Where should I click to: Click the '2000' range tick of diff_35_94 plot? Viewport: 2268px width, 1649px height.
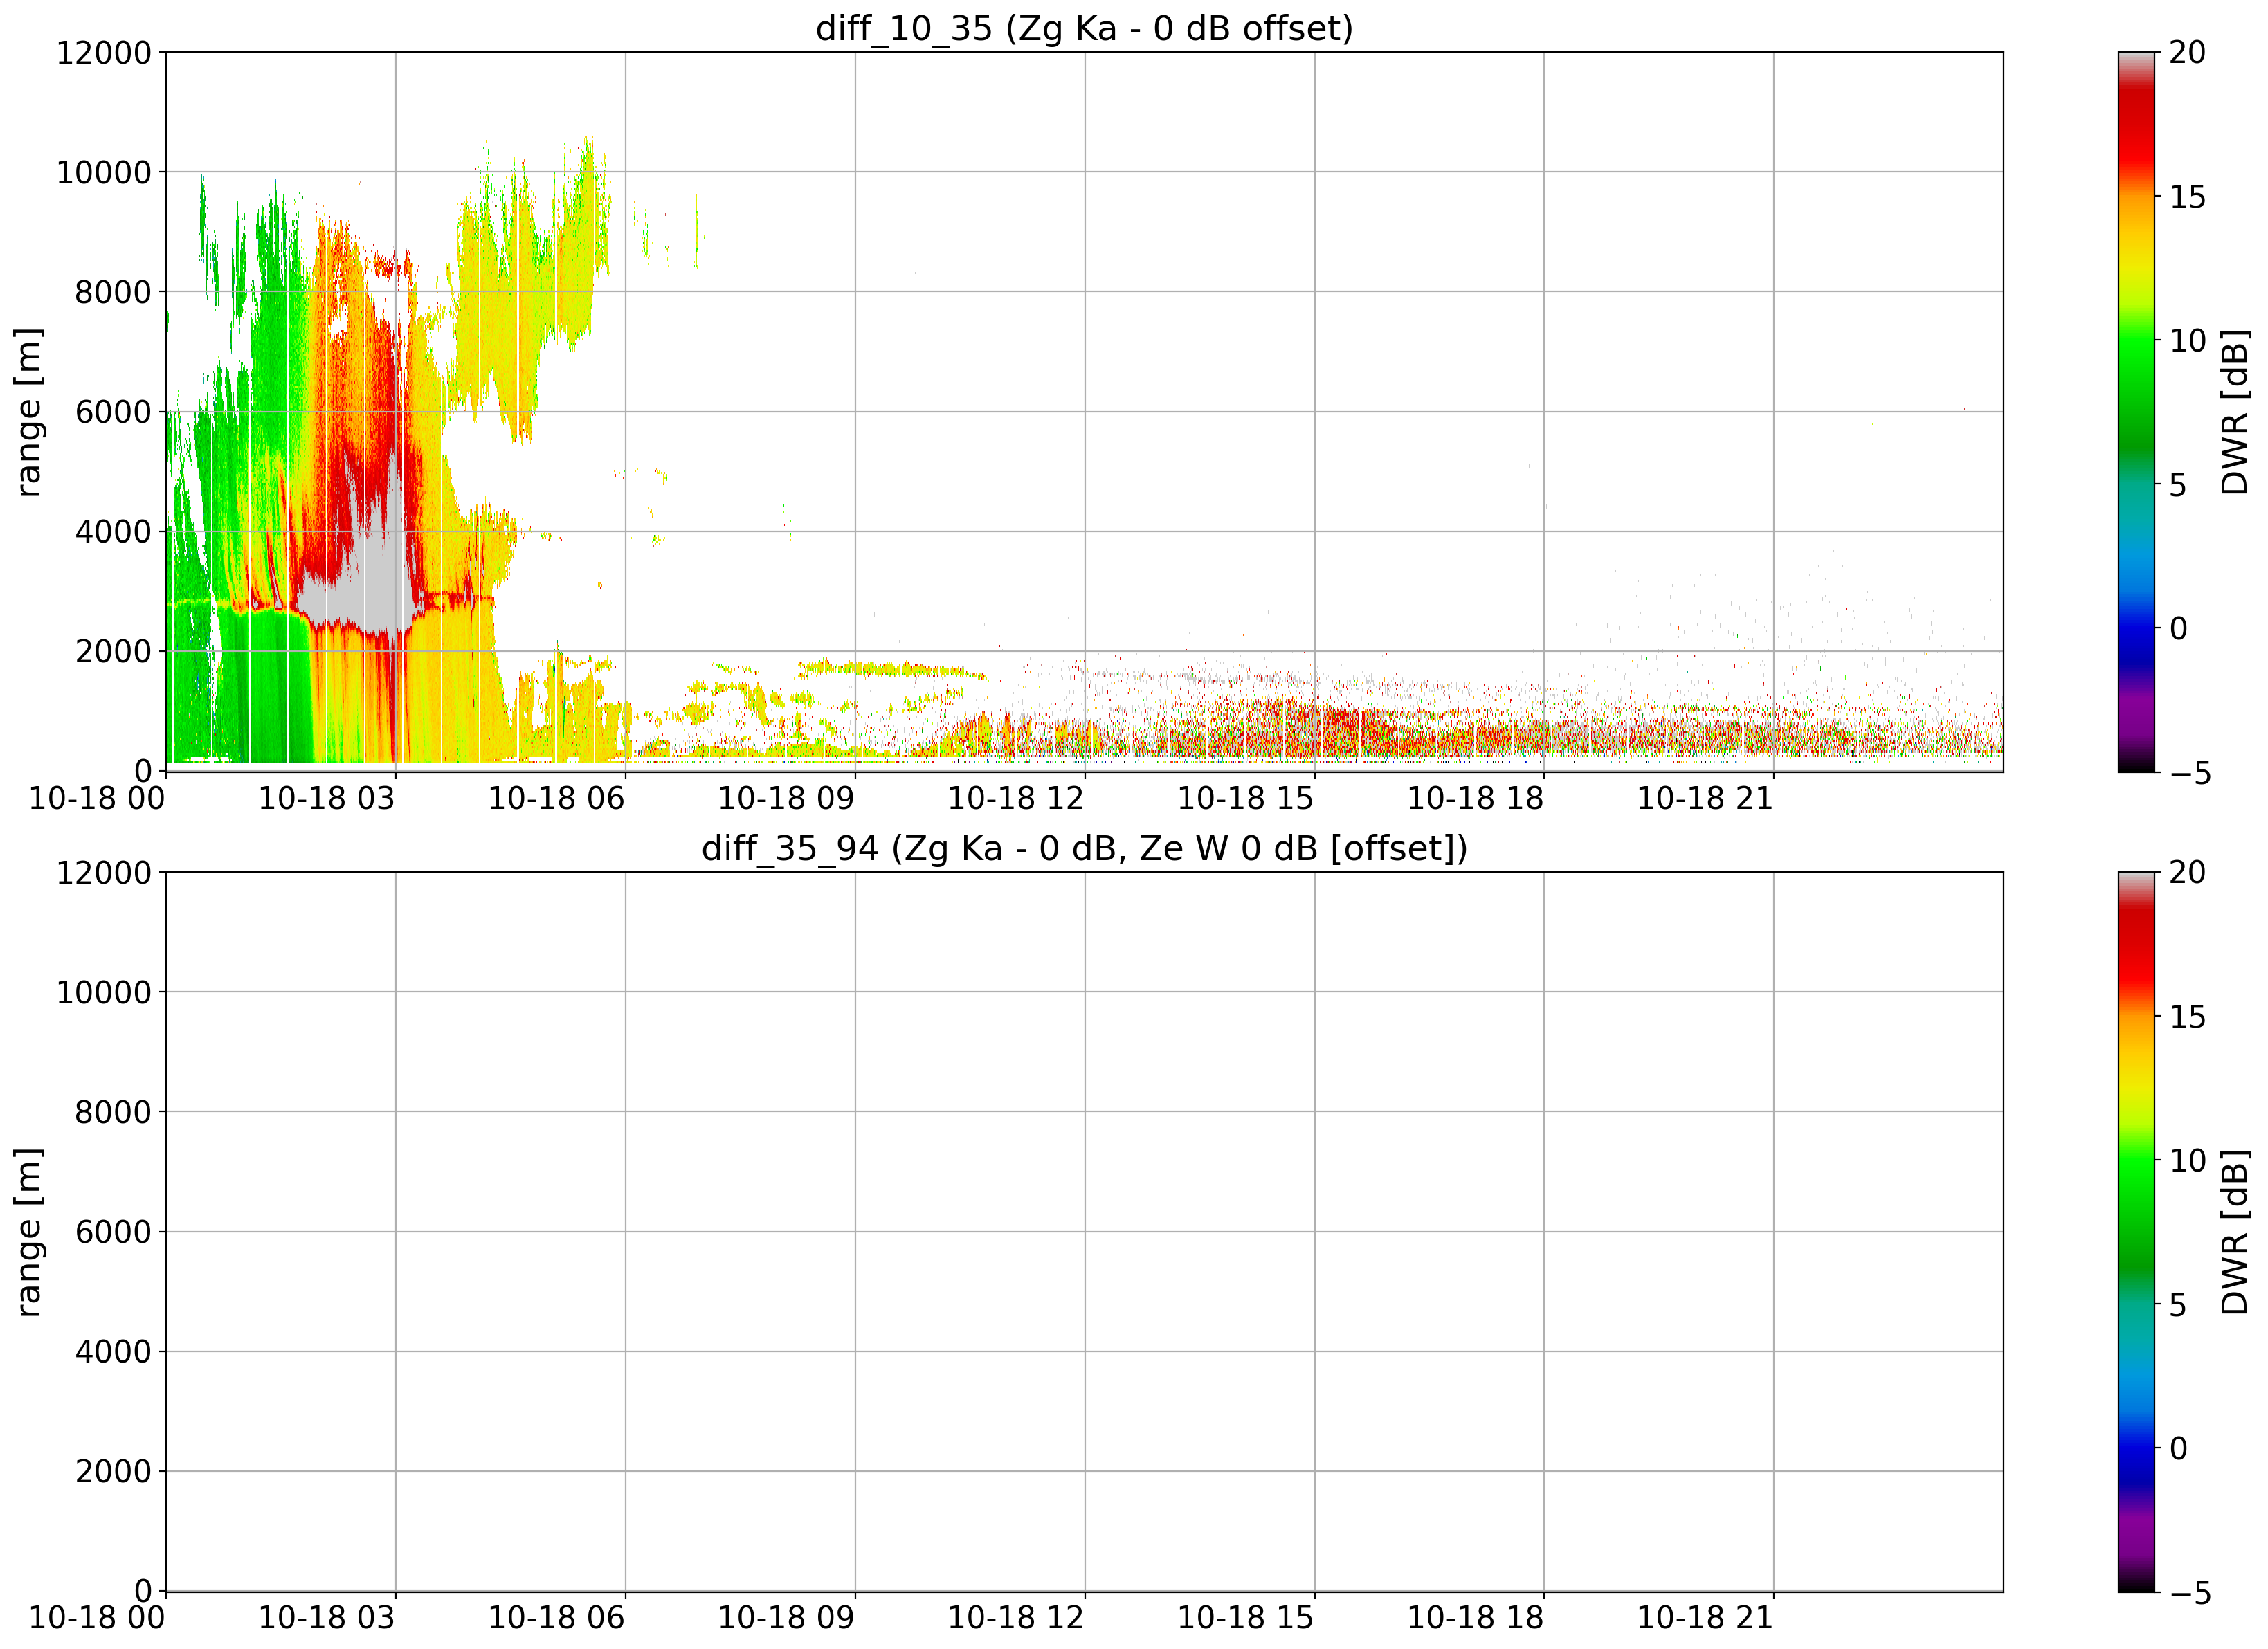point(113,1472)
